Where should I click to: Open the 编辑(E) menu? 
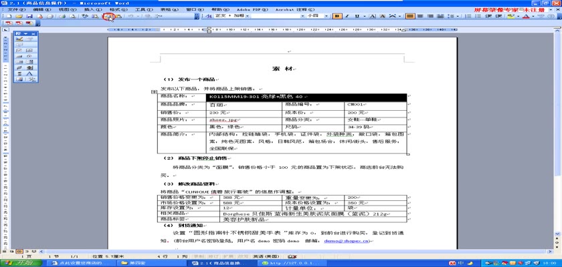(x=42, y=9)
